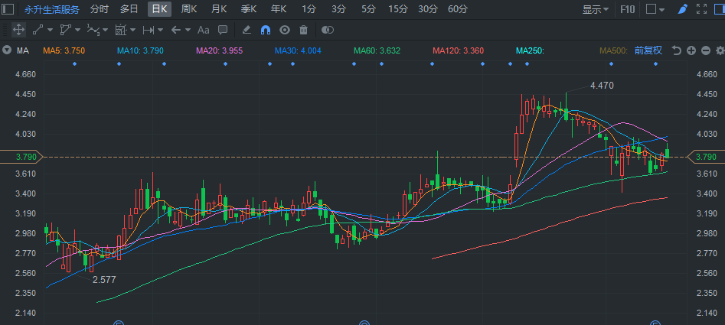Enter fullscreen with four-arrow icon
The image size is (725, 325).
click(x=701, y=8)
